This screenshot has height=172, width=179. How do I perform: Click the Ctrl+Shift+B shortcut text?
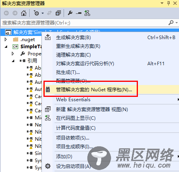tap(161, 38)
